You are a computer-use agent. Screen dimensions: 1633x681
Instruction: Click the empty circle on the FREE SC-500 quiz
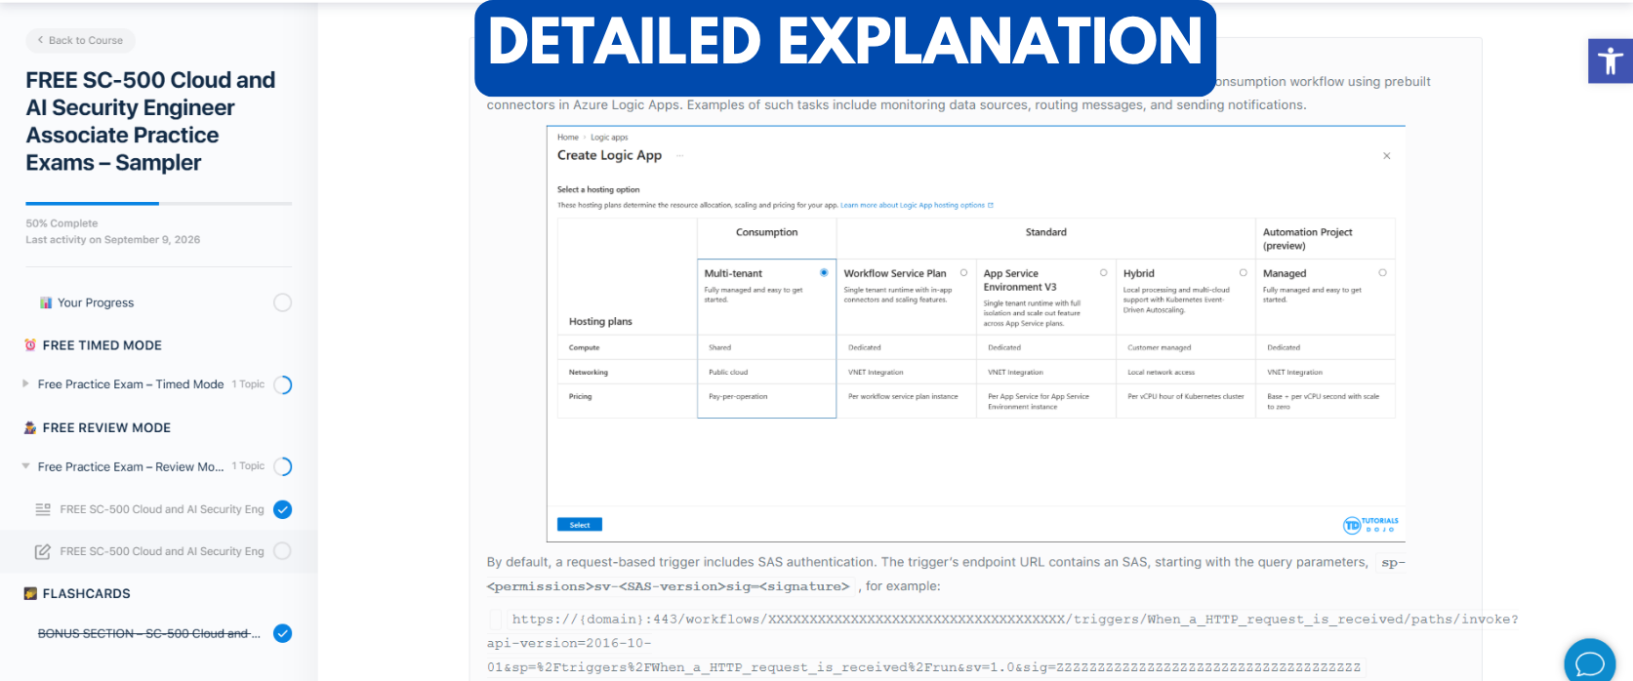(282, 551)
